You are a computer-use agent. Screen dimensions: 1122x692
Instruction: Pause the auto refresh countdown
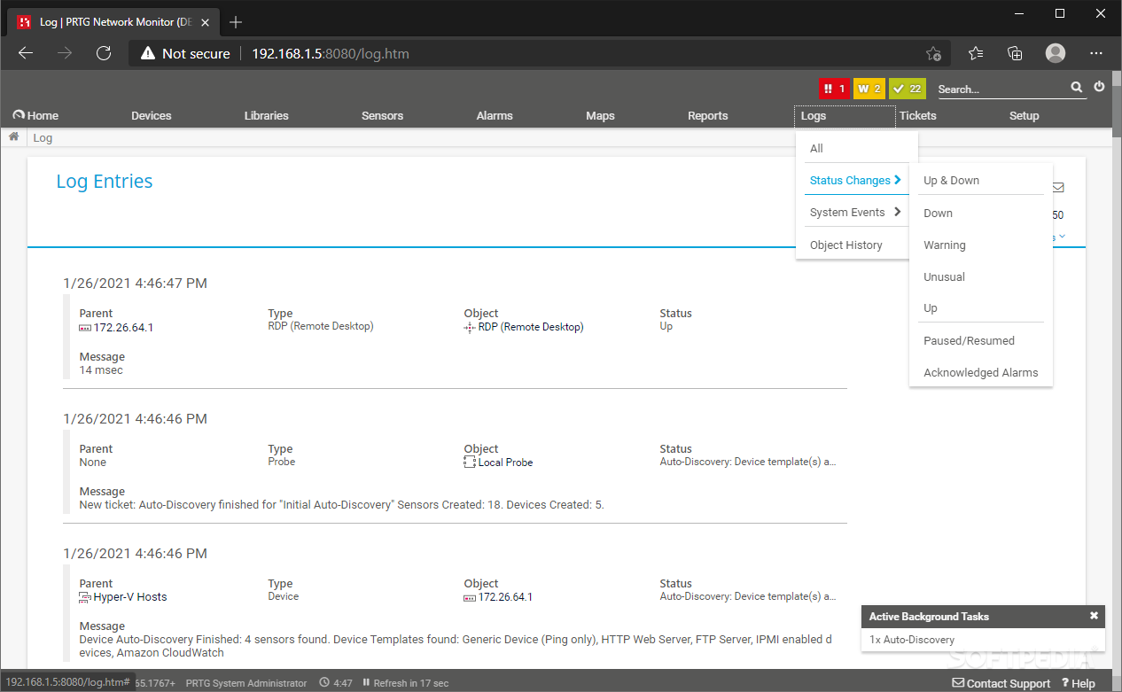366,683
